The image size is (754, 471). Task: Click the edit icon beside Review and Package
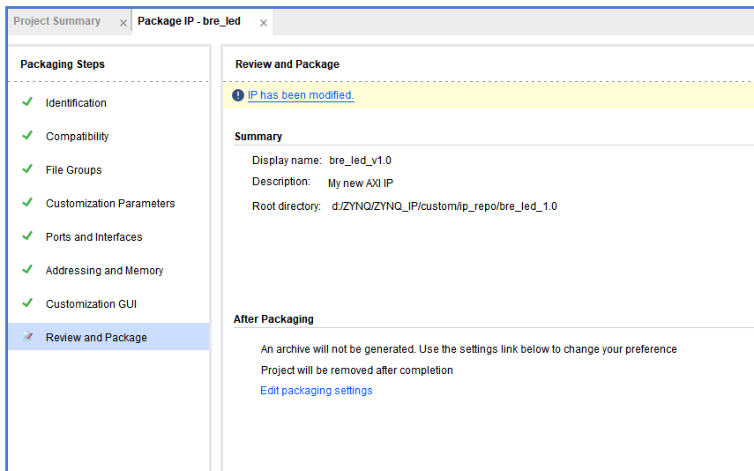pyautogui.click(x=28, y=336)
